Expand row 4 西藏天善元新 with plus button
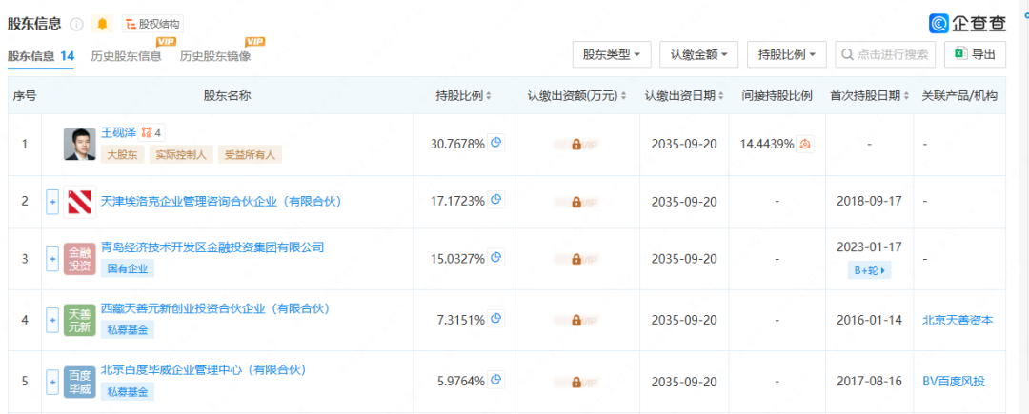 click(x=52, y=321)
